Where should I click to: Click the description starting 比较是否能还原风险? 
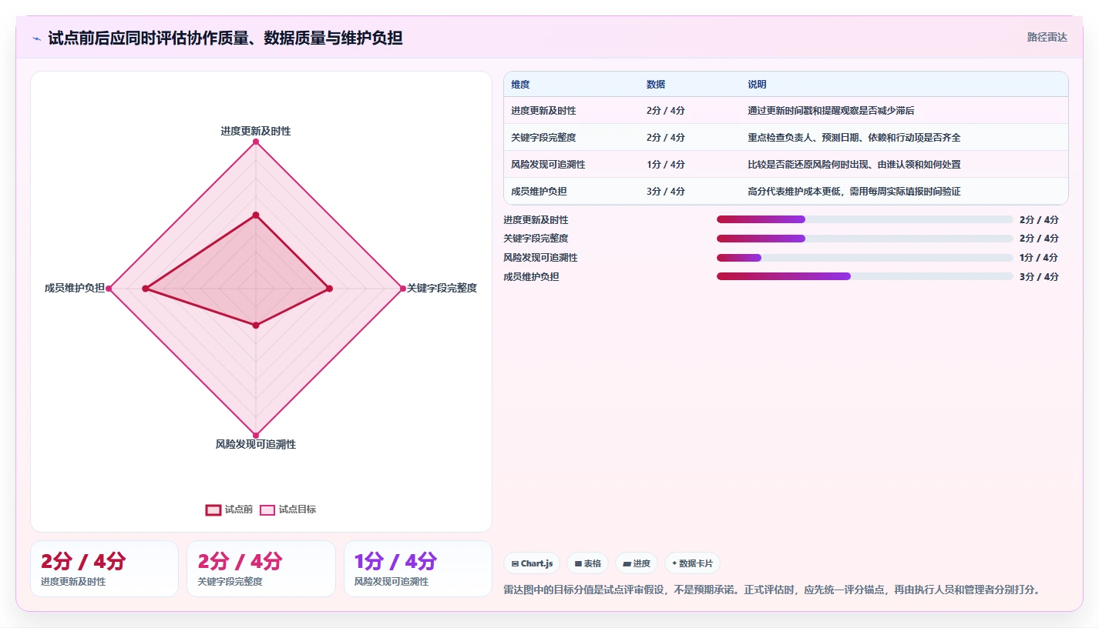pos(854,165)
